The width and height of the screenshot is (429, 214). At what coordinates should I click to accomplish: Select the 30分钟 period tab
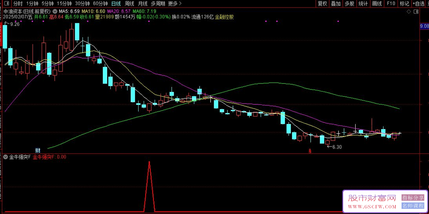point(82,3)
